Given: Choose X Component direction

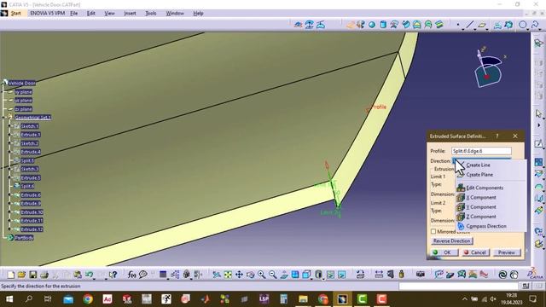Looking at the screenshot, I should [x=481, y=197].
